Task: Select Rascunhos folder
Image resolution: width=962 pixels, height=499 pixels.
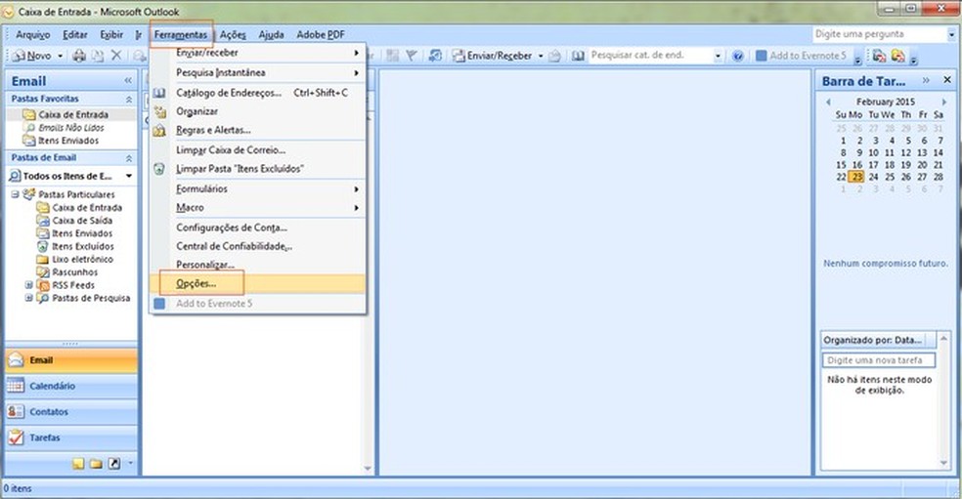Action: pyautogui.click(x=67, y=272)
